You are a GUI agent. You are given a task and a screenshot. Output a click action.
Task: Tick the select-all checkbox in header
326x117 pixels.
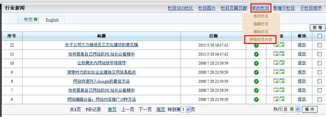[x=319, y=36]
